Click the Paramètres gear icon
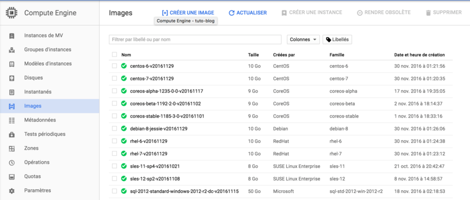 tap(12, 191)
